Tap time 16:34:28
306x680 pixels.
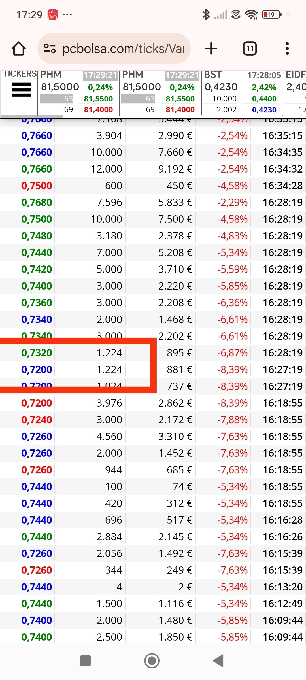[283, 186]
